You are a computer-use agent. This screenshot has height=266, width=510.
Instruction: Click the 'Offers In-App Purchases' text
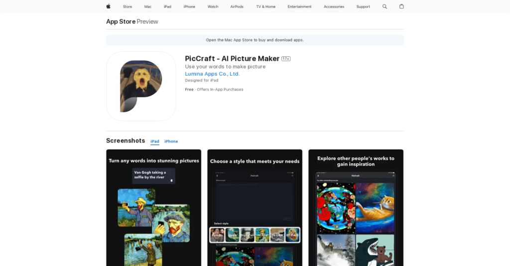pyautogui.click(x=220, y=90)
